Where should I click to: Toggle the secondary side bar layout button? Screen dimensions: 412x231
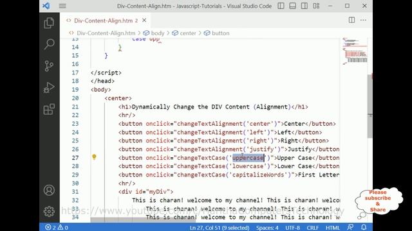tap(304, 6)
